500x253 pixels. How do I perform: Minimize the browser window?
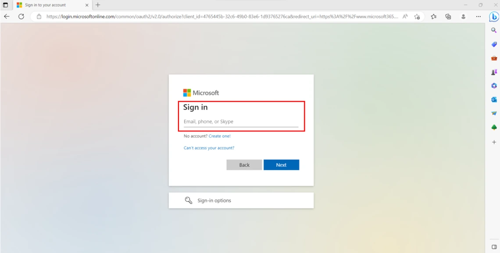pos(465,5)
